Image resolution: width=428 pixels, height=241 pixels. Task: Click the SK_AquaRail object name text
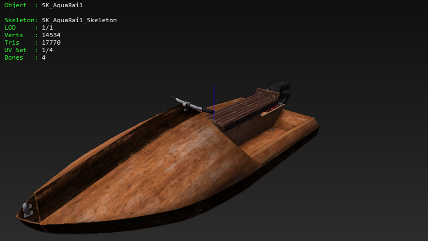click(62, 5)
